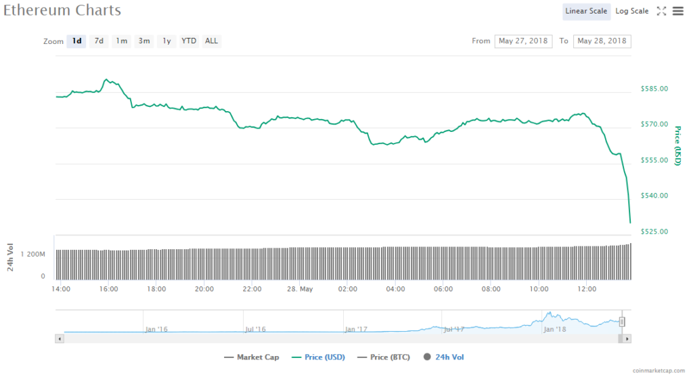
Task: Toggle Market Cap series in legend
Action: coord(253,357)
